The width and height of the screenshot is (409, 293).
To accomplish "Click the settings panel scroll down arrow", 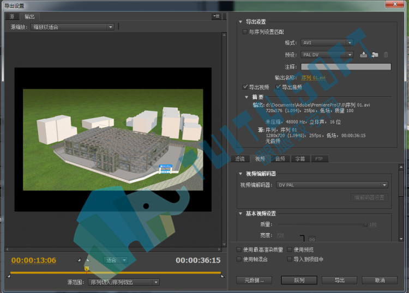I will pos(401,239).
